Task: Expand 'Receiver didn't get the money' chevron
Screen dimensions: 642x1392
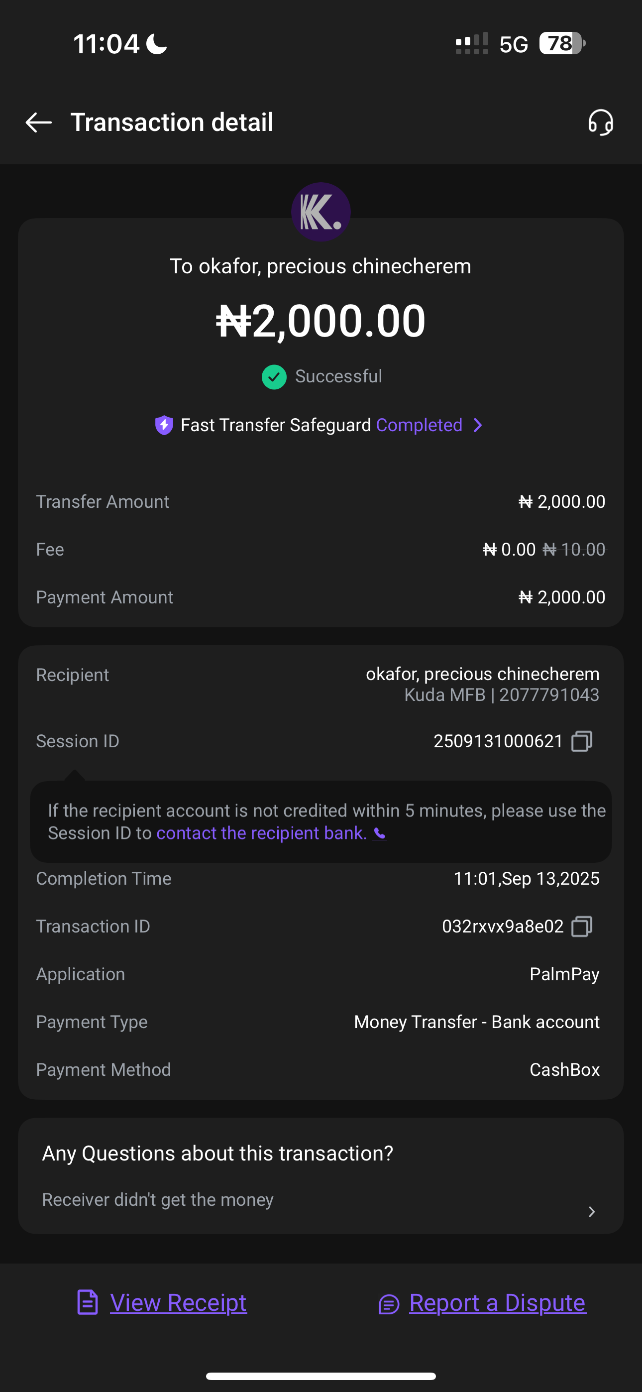Action: click(x=592, y=1211)
